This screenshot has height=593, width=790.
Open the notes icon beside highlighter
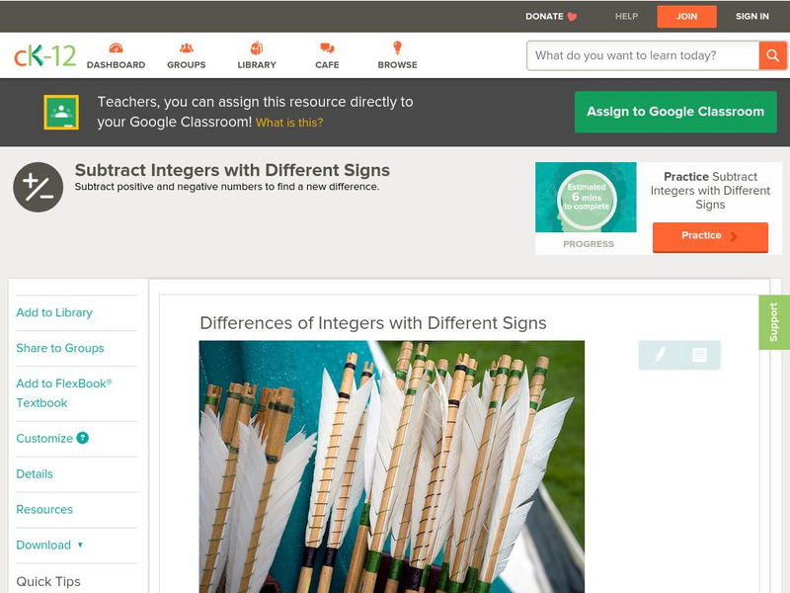pos(699,355)
